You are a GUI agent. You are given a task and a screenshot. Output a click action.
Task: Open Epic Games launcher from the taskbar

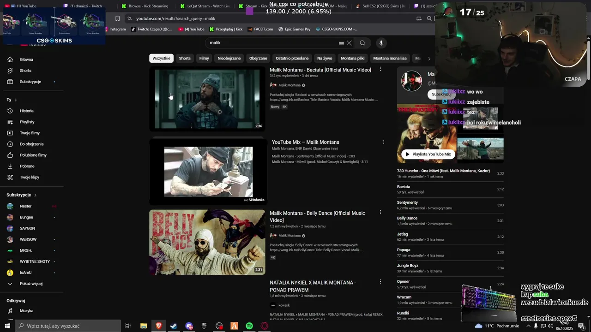pyautogui.click(x=204, y=326)
